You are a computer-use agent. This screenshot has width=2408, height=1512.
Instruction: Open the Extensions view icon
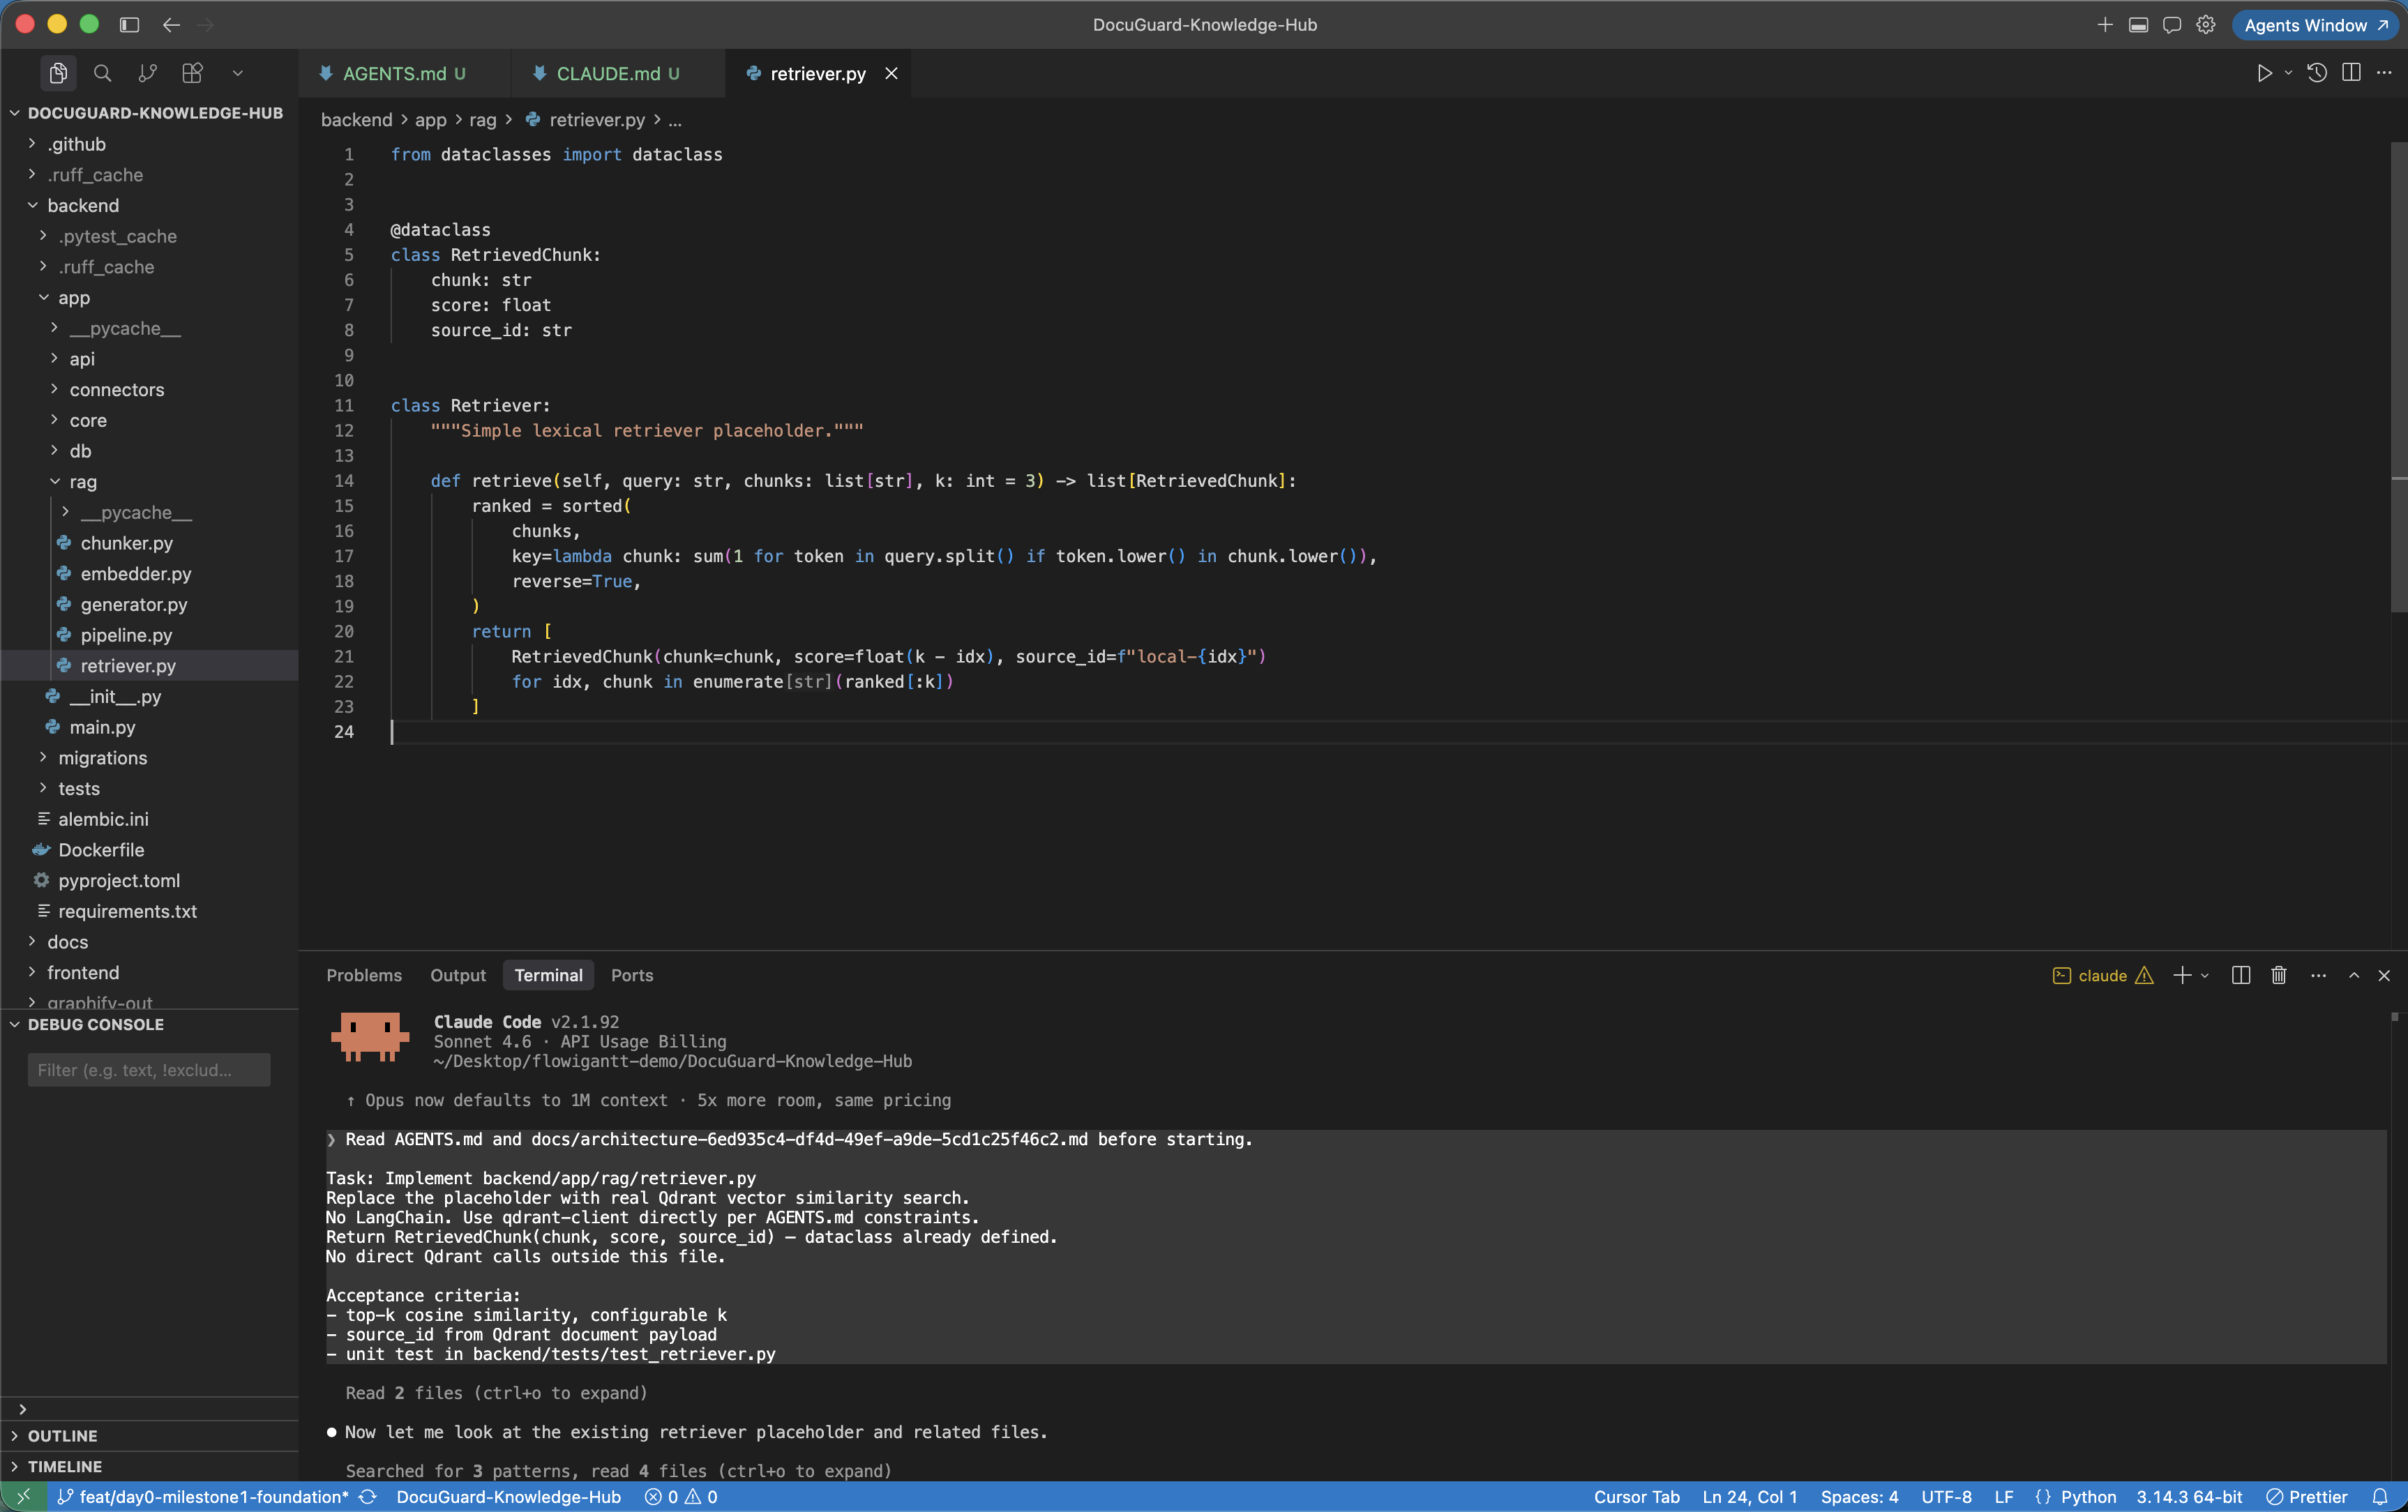192,73
